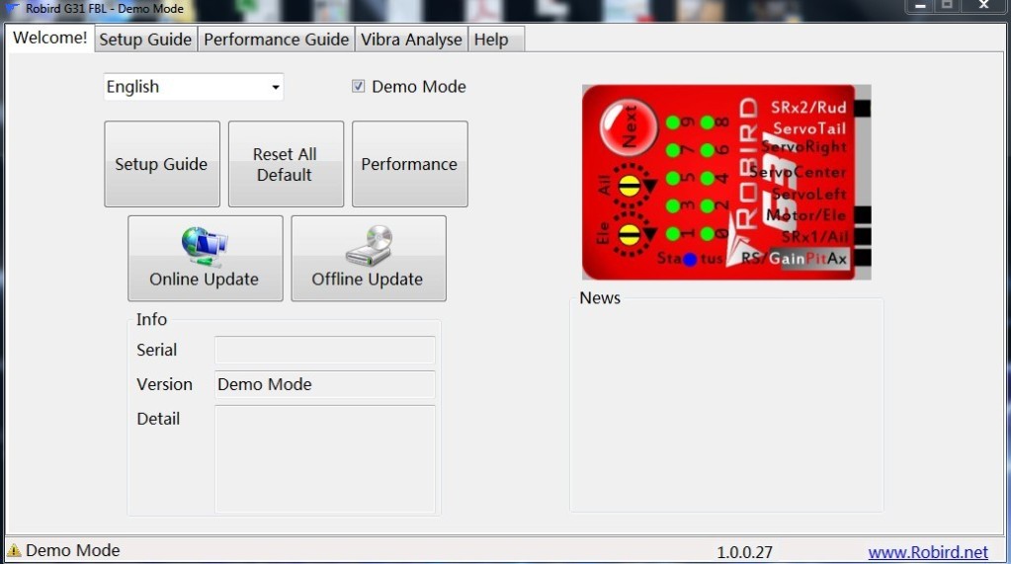Click the green LED labeled 9
The height and width of the screenshot is (564, 1011).
click(672, 122)
